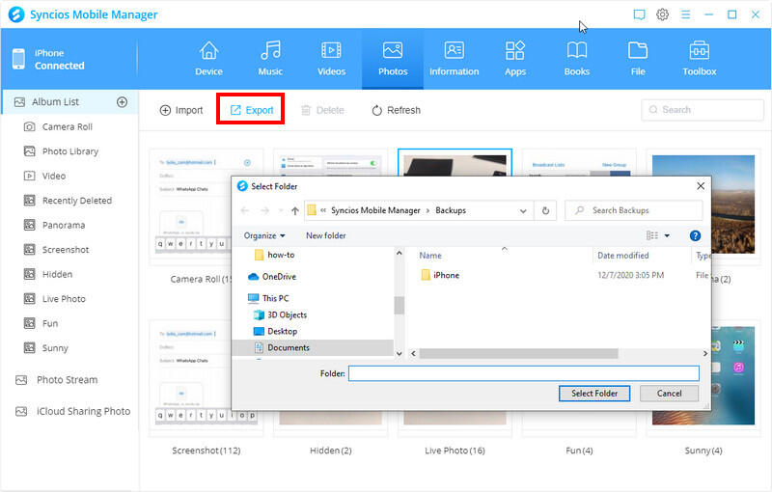Open the hamburger menu in title bar
Image resolution: width=772 pixels, height=492 pixels.
coord(685,14)
